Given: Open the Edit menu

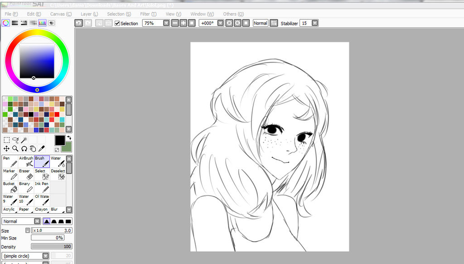Looking at the screenshot, I should pos(34,14).
